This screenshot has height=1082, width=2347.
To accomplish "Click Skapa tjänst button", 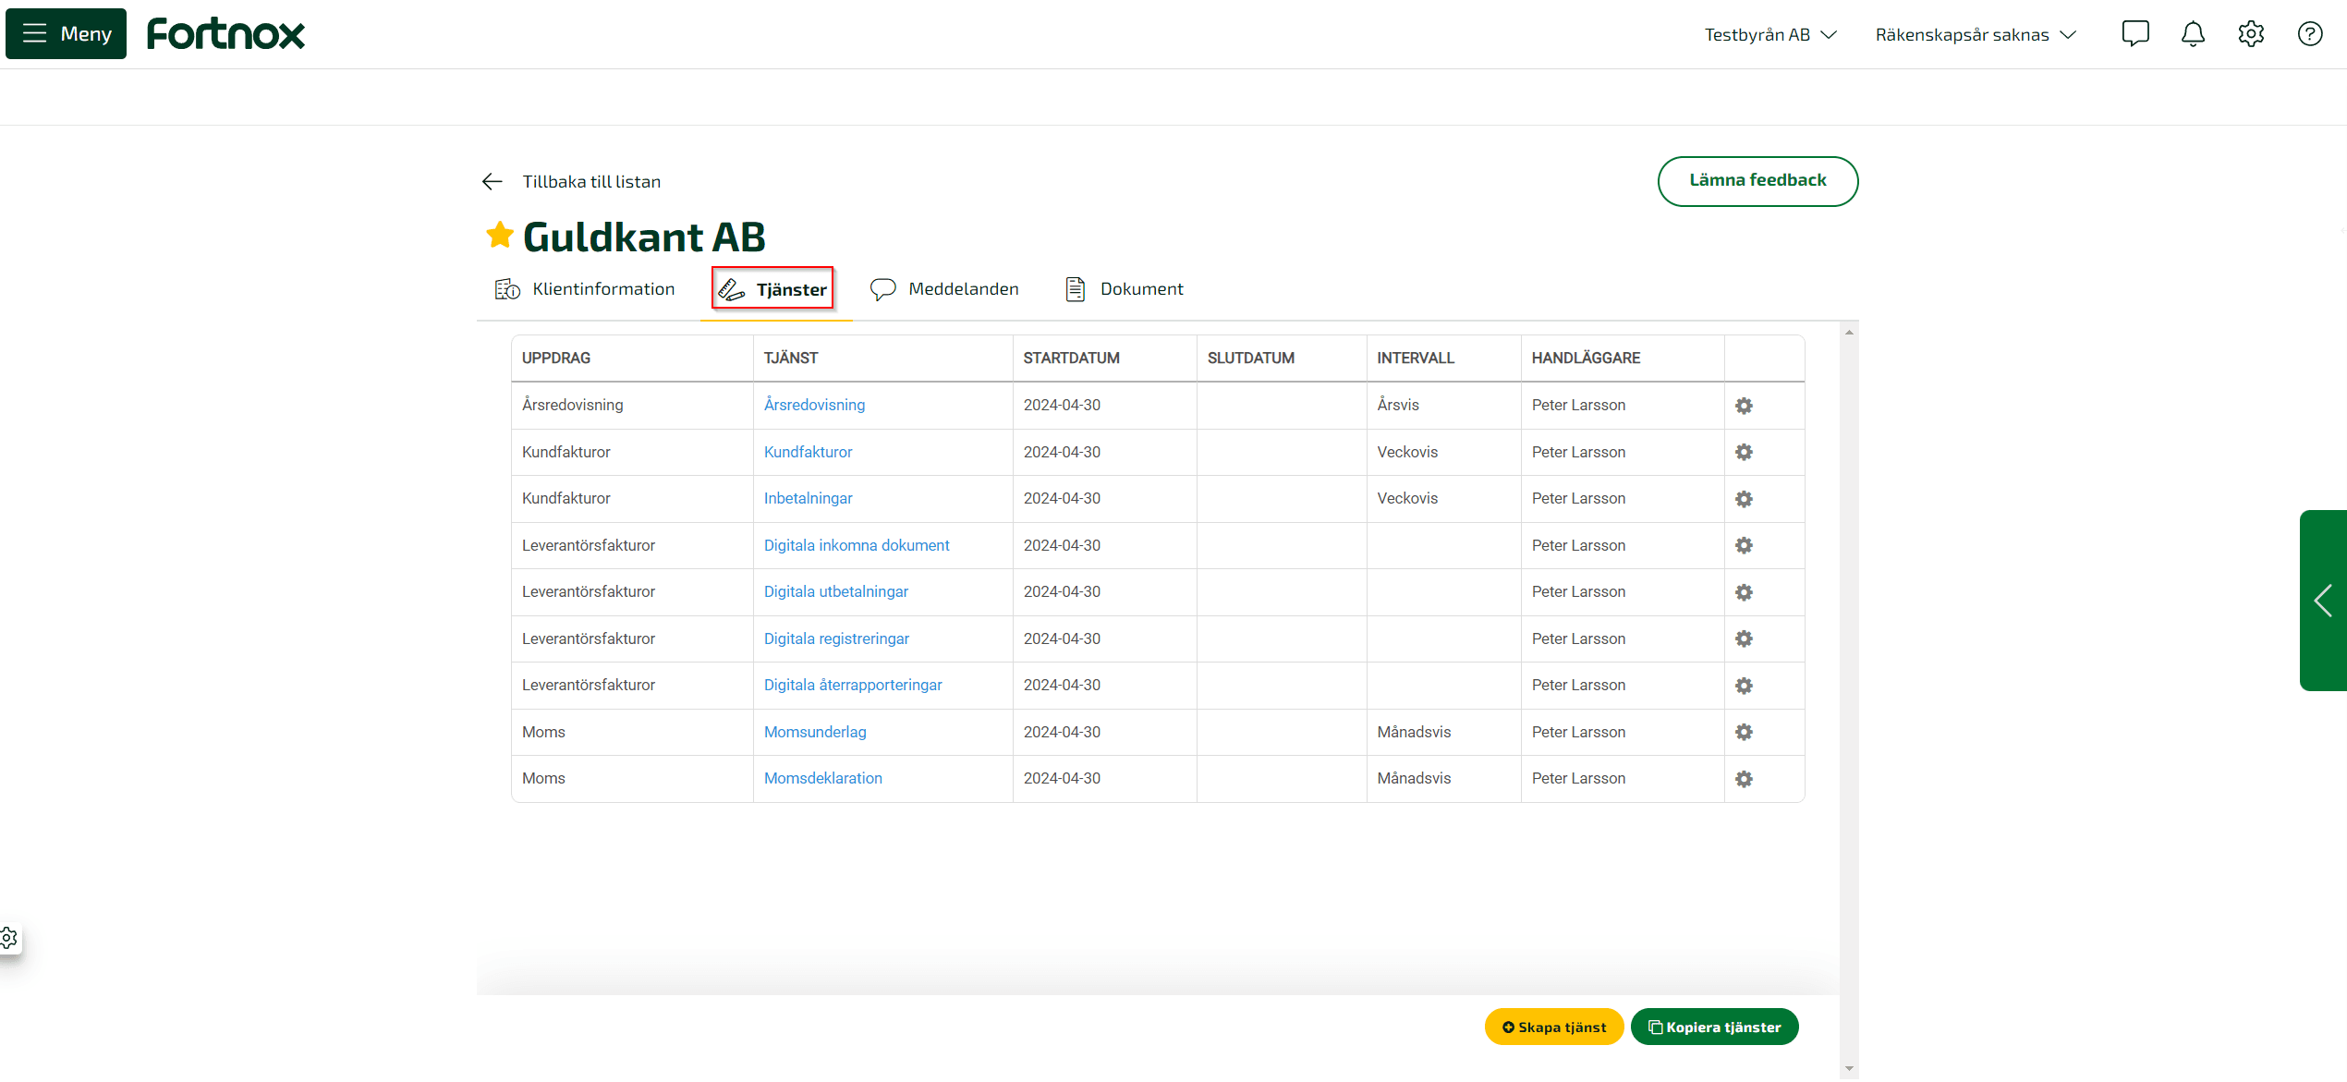I will pyautogui.click(x=1554, y=1027).
